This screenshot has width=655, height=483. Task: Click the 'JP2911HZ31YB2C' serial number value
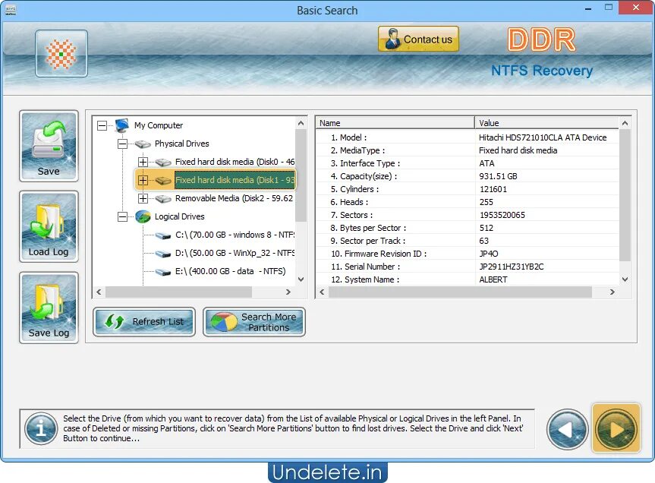pyautogui.click(x=512, y=267)
